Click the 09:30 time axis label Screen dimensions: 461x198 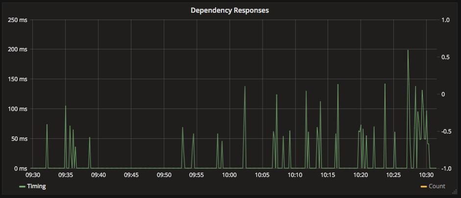33,176
